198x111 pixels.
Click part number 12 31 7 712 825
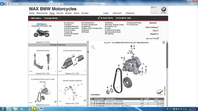coord(99,101)
